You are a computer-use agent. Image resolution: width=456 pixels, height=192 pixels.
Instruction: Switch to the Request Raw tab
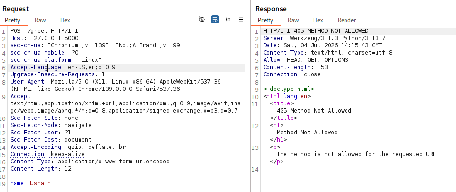pos(40,20)
